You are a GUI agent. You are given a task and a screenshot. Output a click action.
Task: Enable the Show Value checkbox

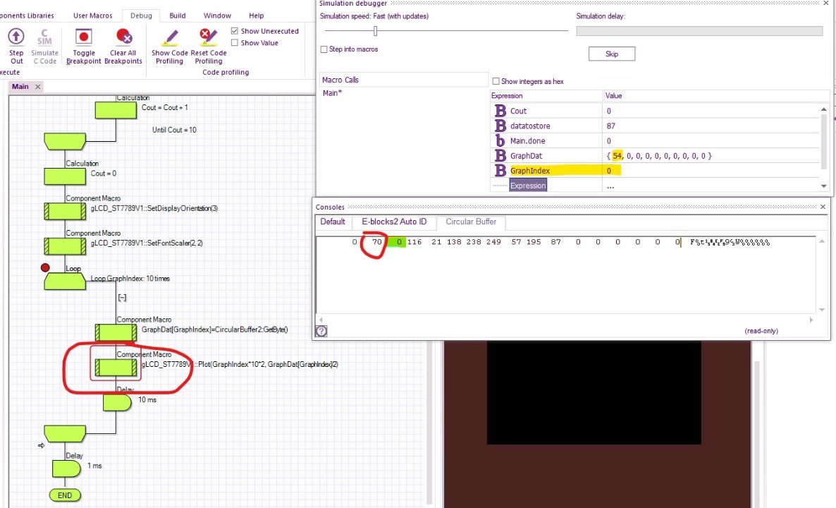tap(235, 43)
